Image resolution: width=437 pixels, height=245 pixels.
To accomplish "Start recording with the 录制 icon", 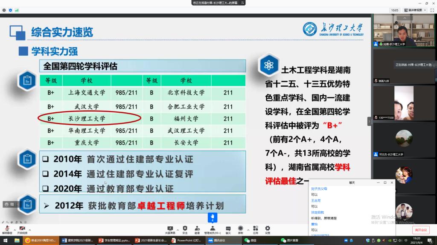I will click(240, 228).
